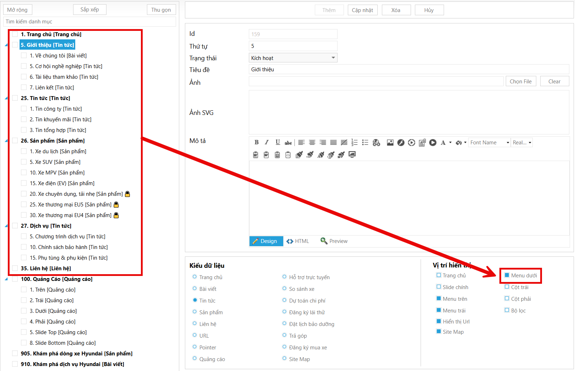Open the insert image tool
This screenshot has height=371, width=575.
click(x=390, y=143)
